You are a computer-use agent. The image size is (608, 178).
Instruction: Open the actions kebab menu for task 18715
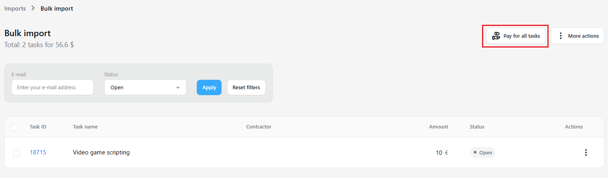586,152
